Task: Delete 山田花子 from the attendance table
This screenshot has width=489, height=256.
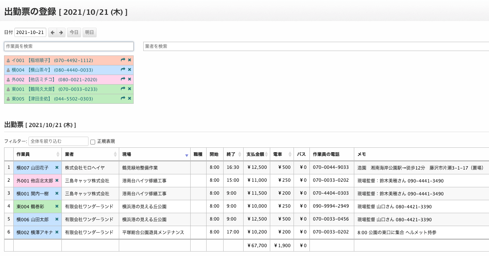Action: coord(57,167)
